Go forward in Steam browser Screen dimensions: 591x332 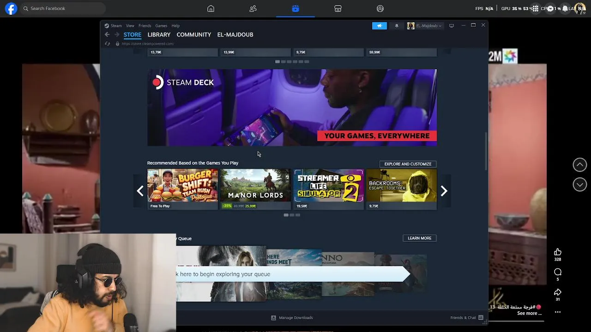(x=117, y=35)
